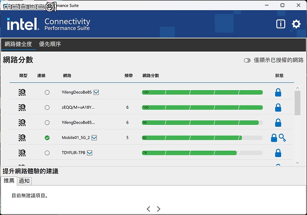
Task: Click the 網路分數 column header
Action: click(151, 75)
